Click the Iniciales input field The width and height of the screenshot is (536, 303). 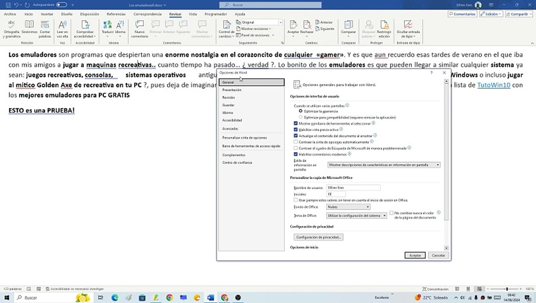tap(336, 194)
